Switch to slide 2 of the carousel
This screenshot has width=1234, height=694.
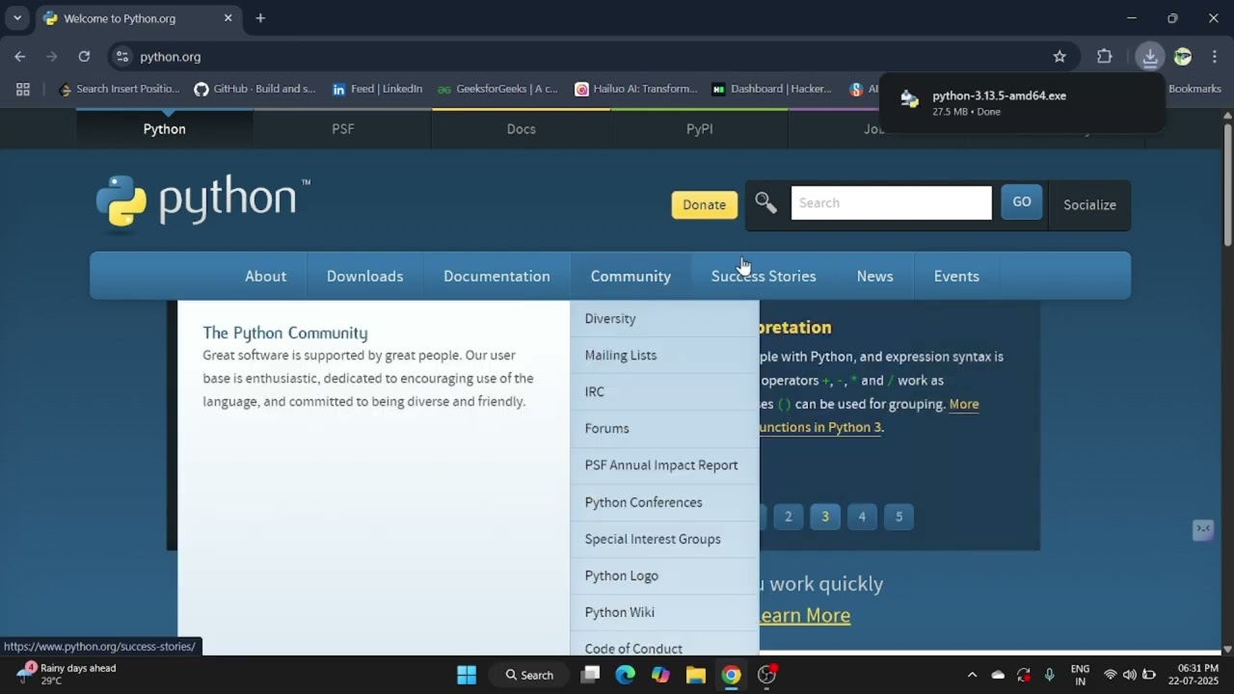coord(788,517)
